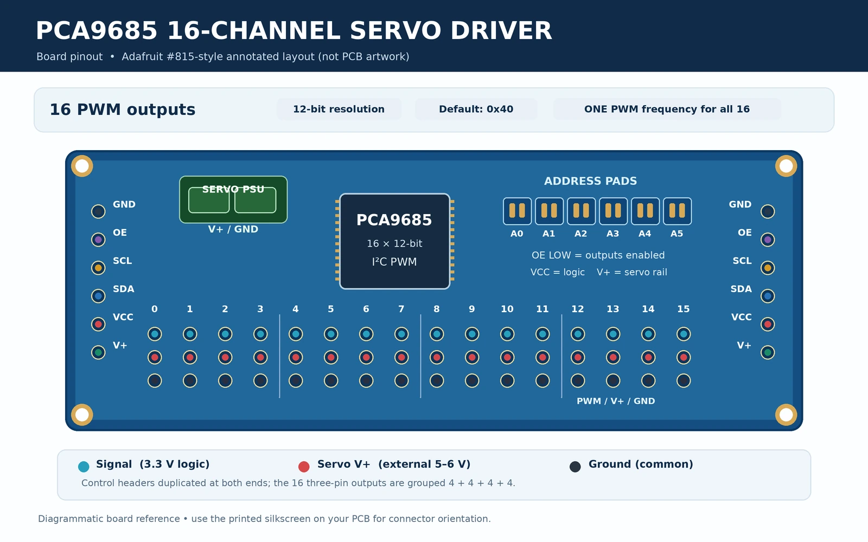Click the green SERVO PSU terminal block

click(x=233, y=199)
